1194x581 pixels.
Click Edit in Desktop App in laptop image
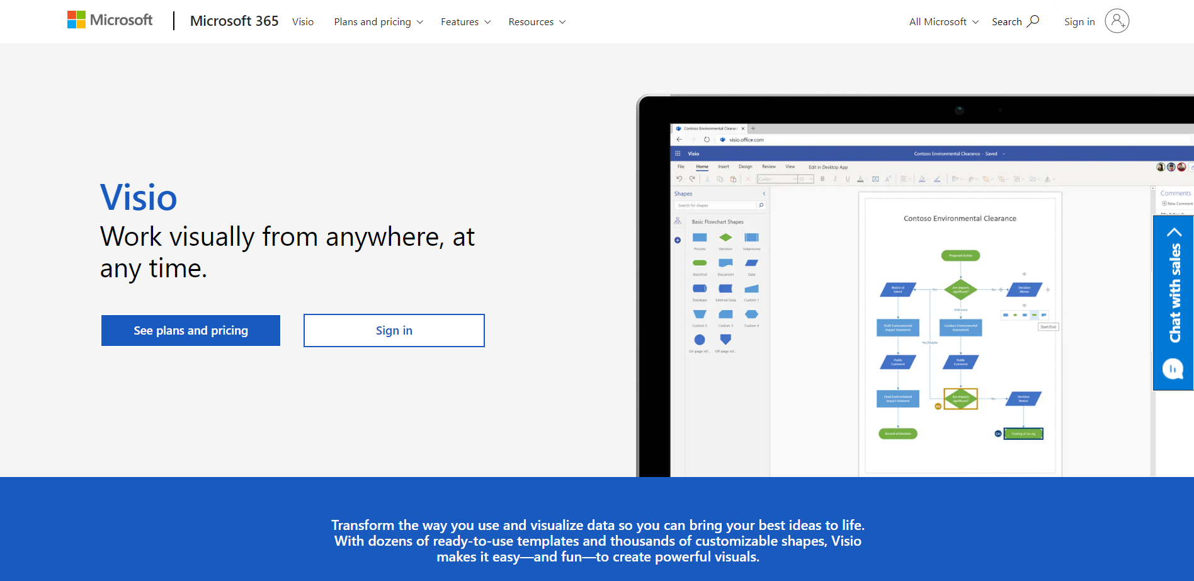828,168
